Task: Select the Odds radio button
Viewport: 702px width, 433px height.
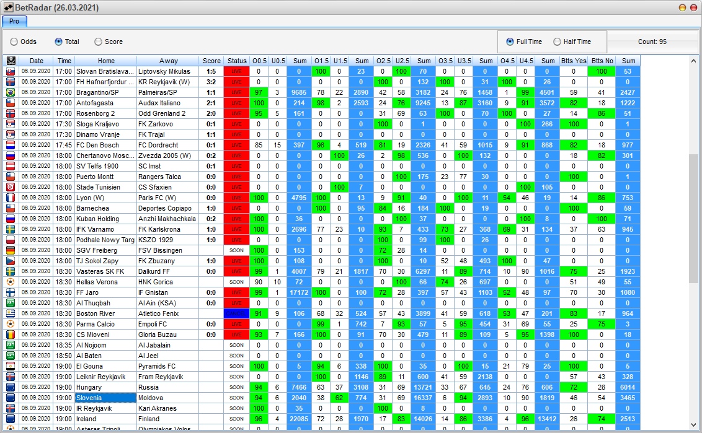Action: (x=14, y=42)
